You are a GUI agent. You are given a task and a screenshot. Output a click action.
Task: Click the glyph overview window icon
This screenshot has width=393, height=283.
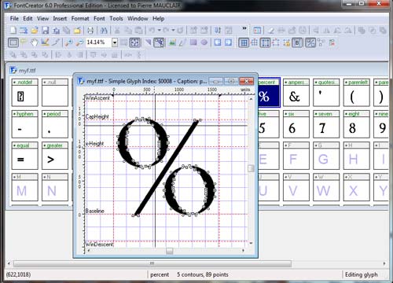coord(257,31)
